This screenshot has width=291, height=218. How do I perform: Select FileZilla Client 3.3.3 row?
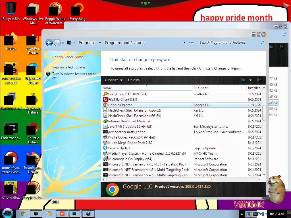click(182, 100)
